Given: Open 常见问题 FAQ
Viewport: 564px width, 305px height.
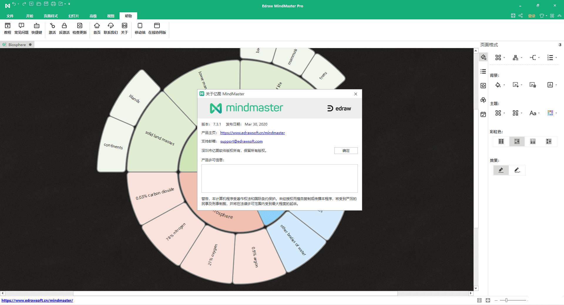Looking at the screenshot, I should [21, 29].
